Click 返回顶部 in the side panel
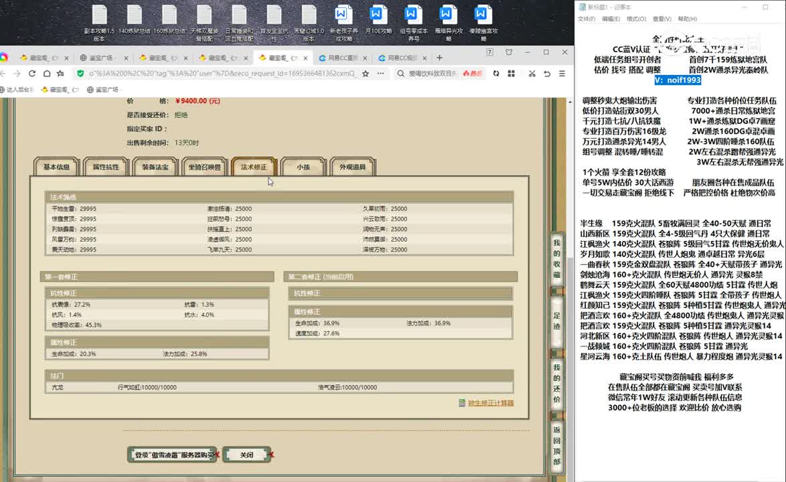The width and height of the screenshot is (786, 482). pyautogui.click(x=556, y=446)
